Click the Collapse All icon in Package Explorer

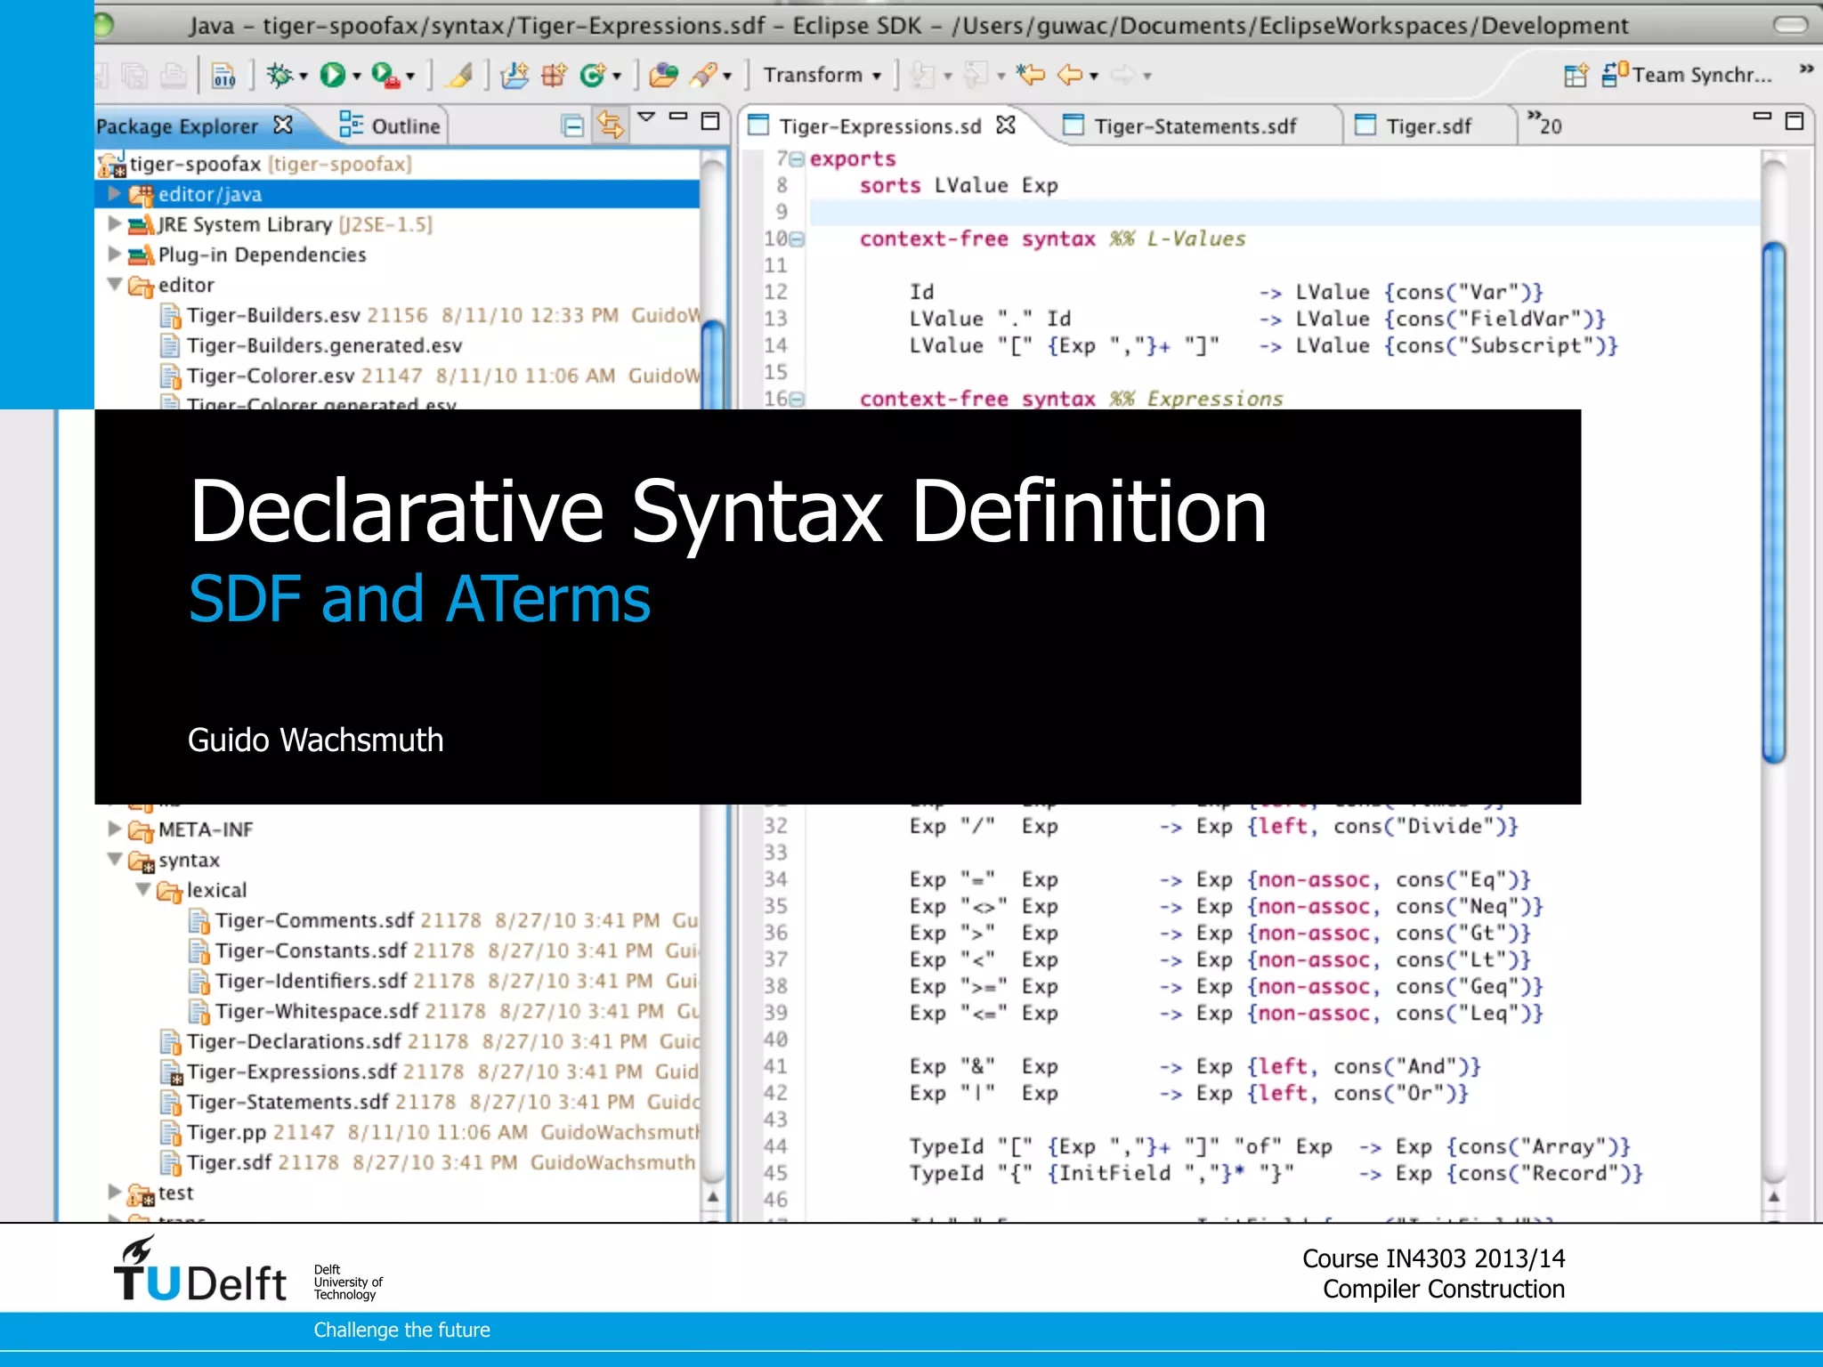[573, 125]
